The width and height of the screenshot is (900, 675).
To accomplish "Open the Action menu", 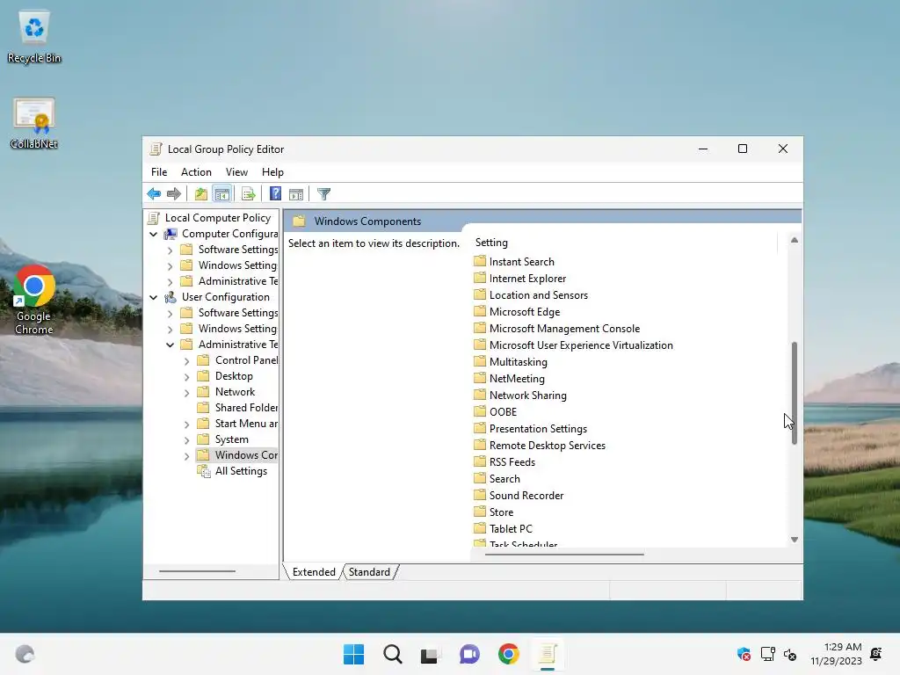I will 196,172.
